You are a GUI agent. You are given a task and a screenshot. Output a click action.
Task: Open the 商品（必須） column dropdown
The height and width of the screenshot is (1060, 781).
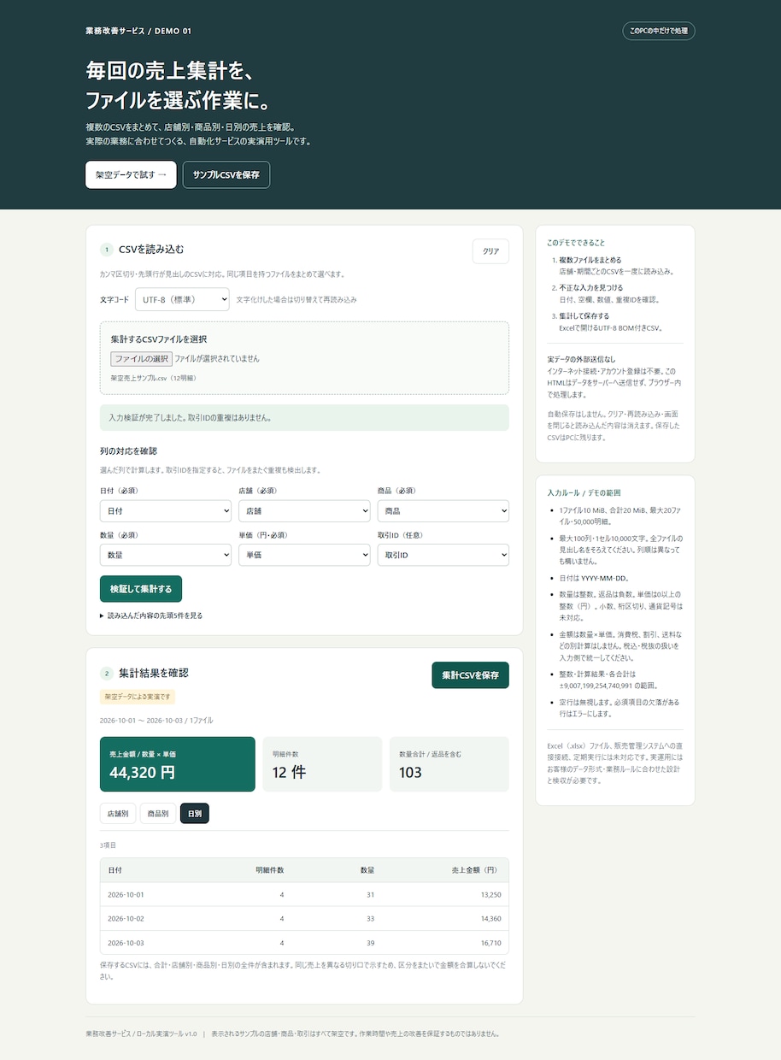coord(443,510)
